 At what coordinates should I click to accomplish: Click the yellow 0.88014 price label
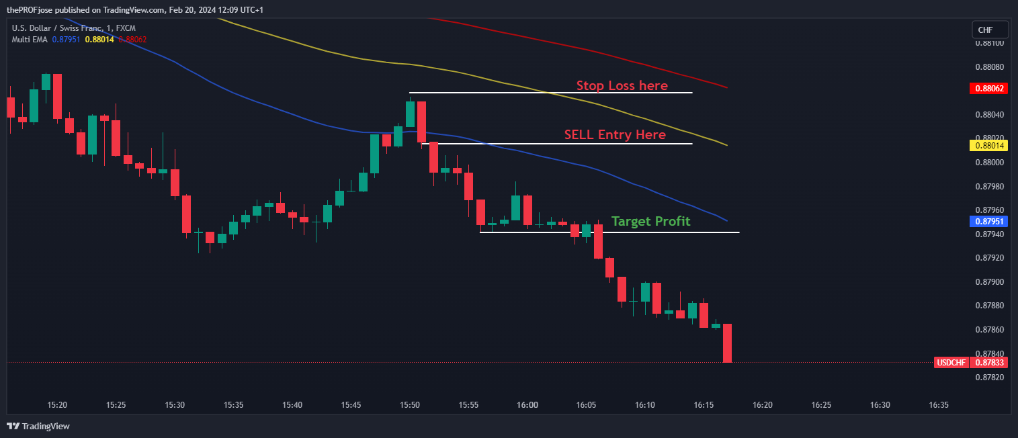point(988,145)
